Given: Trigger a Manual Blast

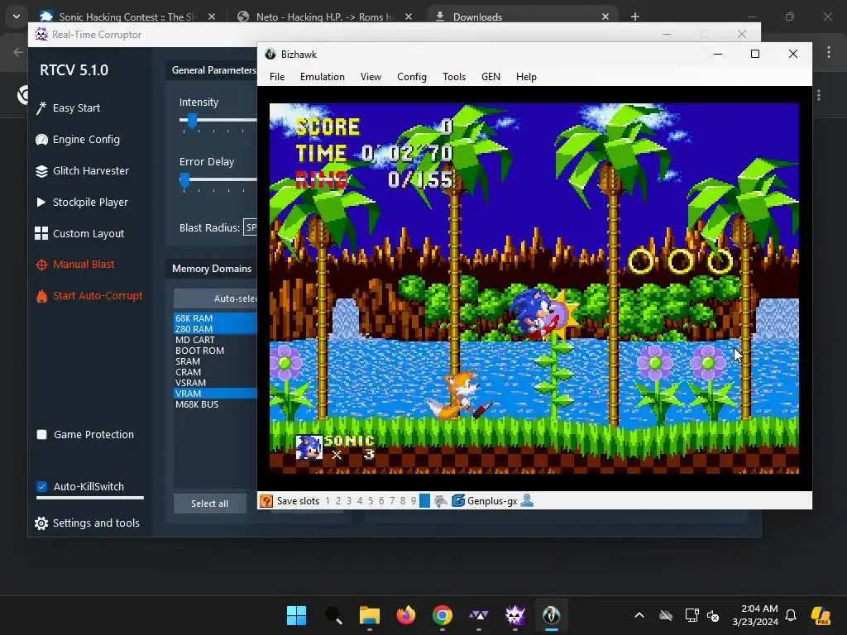Looking at the screenshot, I should tap(75, 265).
